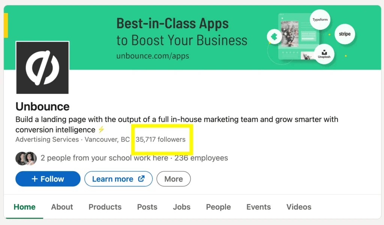Open the 236 employees list
This screenshot has width=384, height=225.
(201, 158)
